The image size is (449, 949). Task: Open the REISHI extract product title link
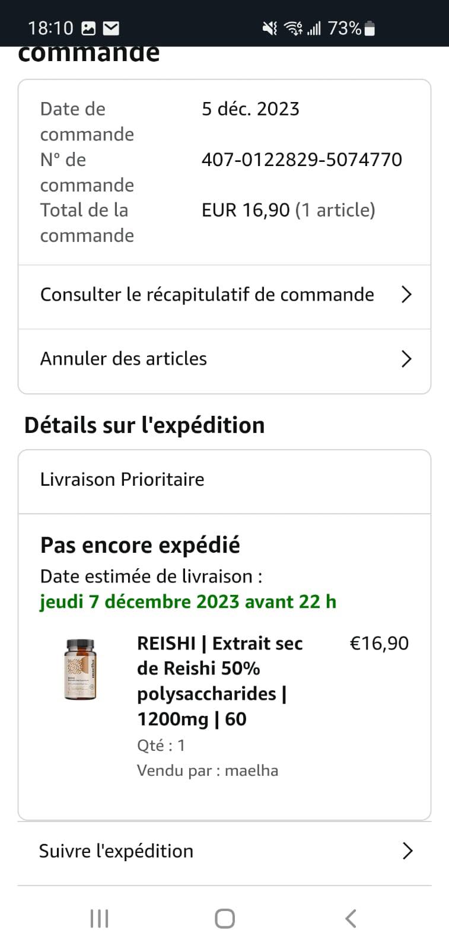pos(219,681)
